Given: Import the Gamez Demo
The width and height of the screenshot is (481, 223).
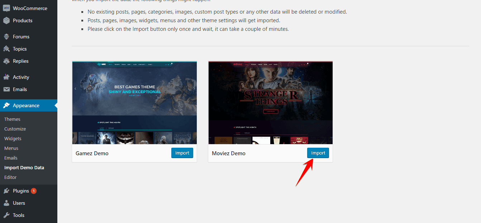Looking at the screenshot, I should click(182, 153).
